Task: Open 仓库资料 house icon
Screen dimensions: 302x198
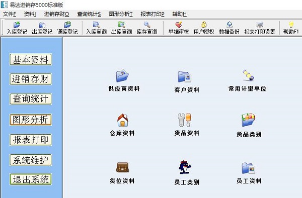Action: pos(122,120)
